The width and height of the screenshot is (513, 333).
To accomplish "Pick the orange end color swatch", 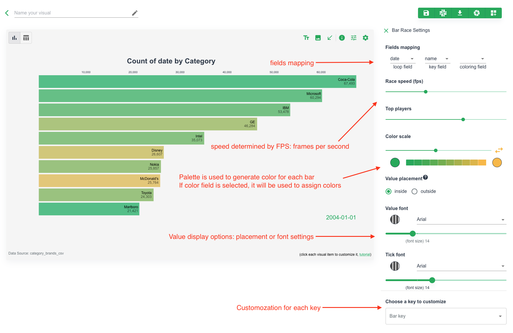I will coord(497,163).
